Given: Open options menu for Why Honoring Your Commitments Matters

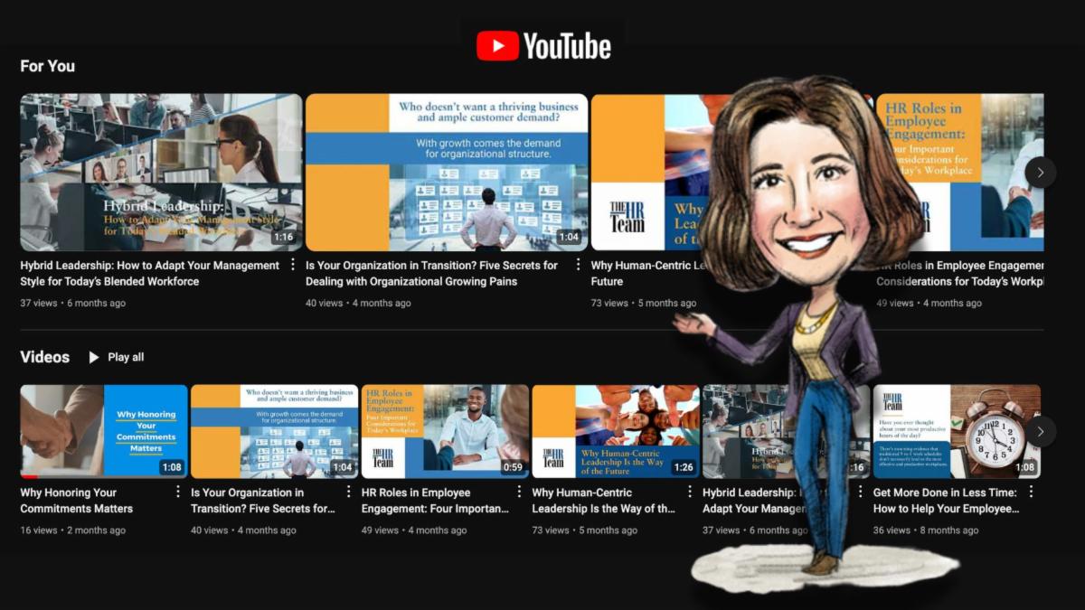Looking at the screenshot, I should coord(178,492).
